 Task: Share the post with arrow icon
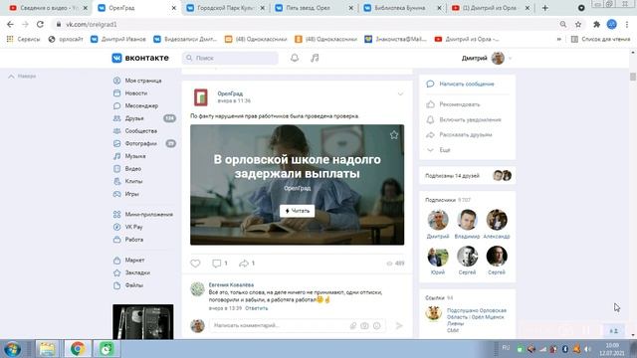[244, 264]
